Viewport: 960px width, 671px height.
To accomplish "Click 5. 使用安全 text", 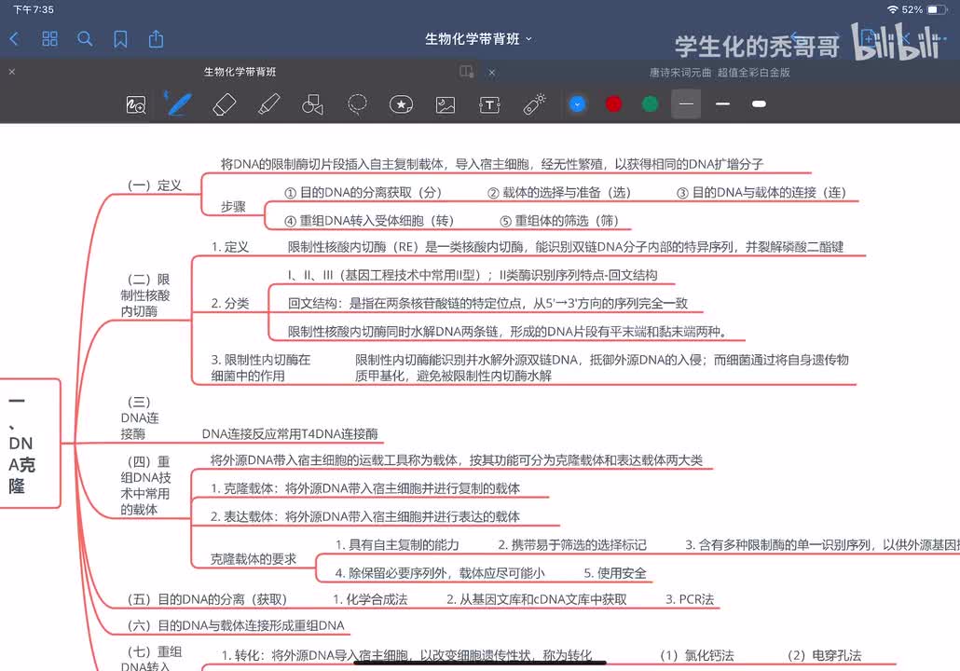I will 615,573.
